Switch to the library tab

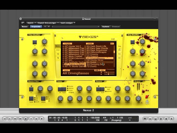(58, 46)
